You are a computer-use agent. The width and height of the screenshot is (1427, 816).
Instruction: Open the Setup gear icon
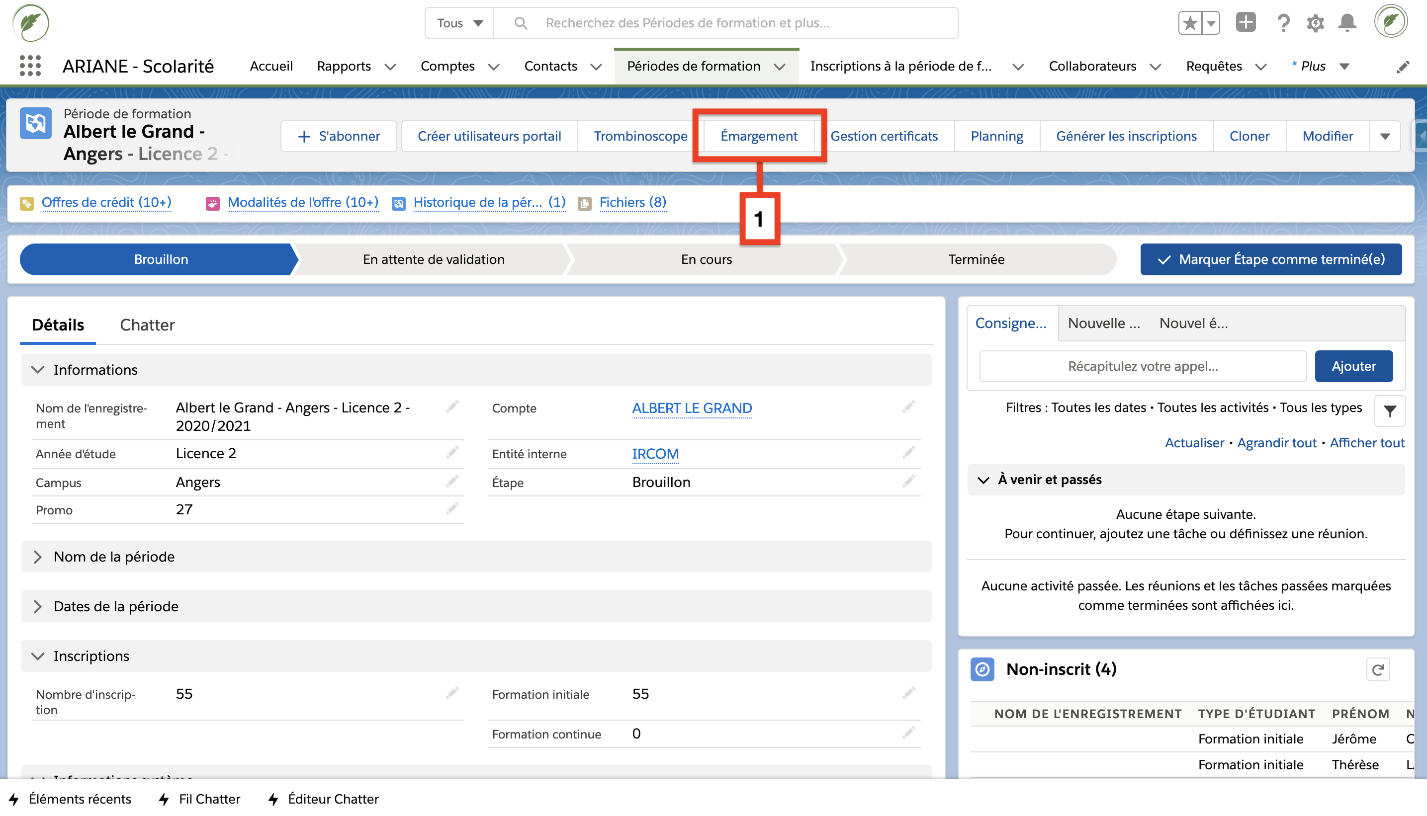(1315, 23)
